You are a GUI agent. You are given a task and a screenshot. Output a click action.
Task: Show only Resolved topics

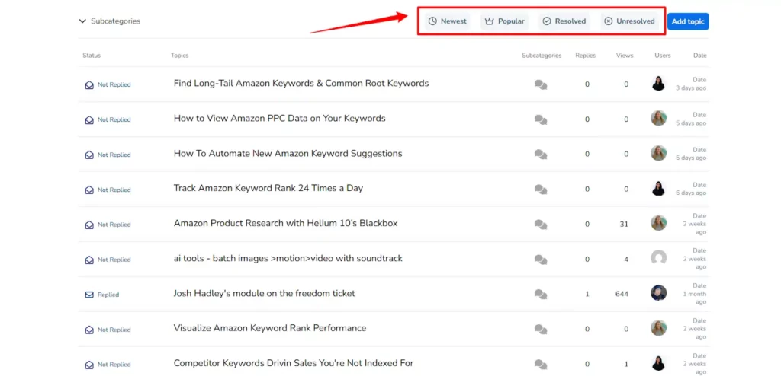click(x=564, y=21)
